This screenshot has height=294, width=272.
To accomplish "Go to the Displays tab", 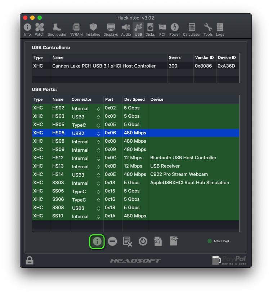I will (111, 29).
